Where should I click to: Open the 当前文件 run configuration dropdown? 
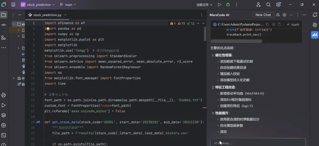(204, 5)
